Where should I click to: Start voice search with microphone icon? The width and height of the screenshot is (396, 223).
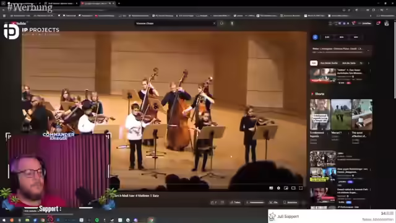pos(232,24)
